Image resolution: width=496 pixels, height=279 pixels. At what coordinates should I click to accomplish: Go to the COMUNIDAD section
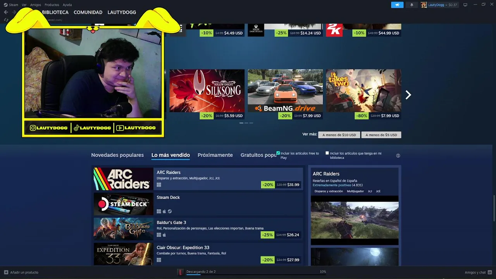(x=88, y=12)
